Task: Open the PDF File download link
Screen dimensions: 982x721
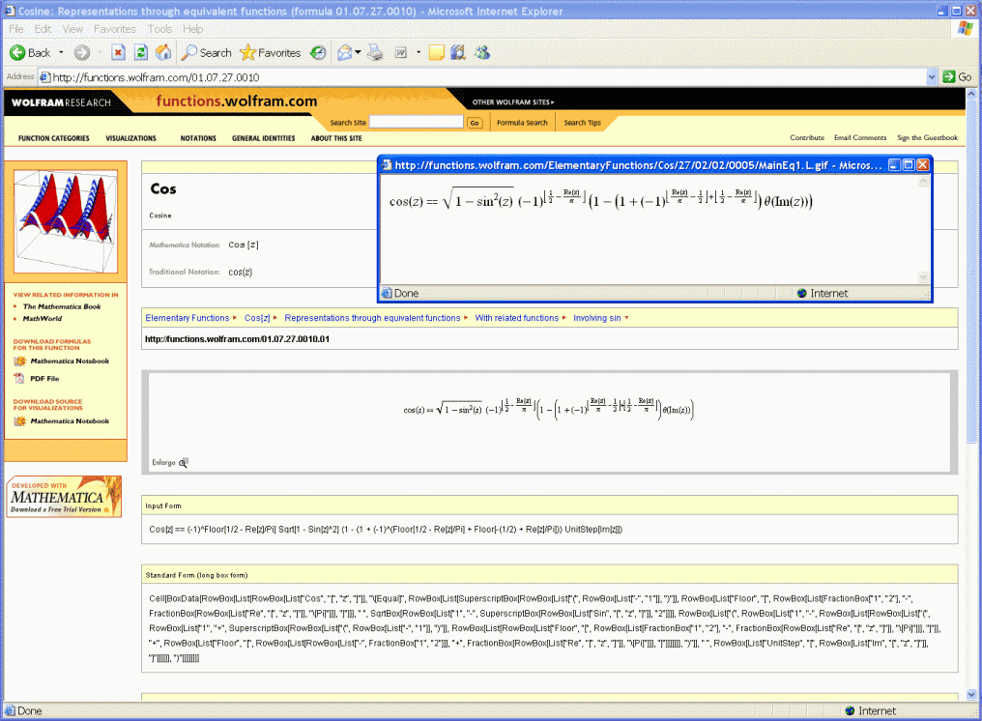Action: [x=44, y=379]
